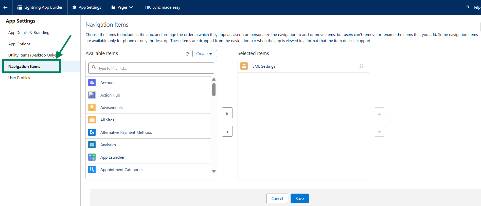Open the Create dropdown
This screenshot has width=481, height=206.
tap(204, 54)
